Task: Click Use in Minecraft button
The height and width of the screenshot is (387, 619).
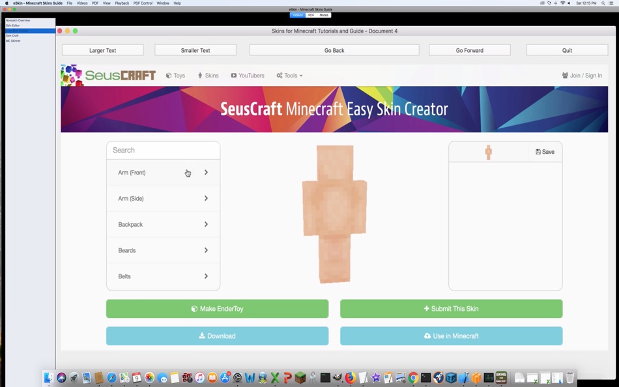Action: click(x=452, y=336)
